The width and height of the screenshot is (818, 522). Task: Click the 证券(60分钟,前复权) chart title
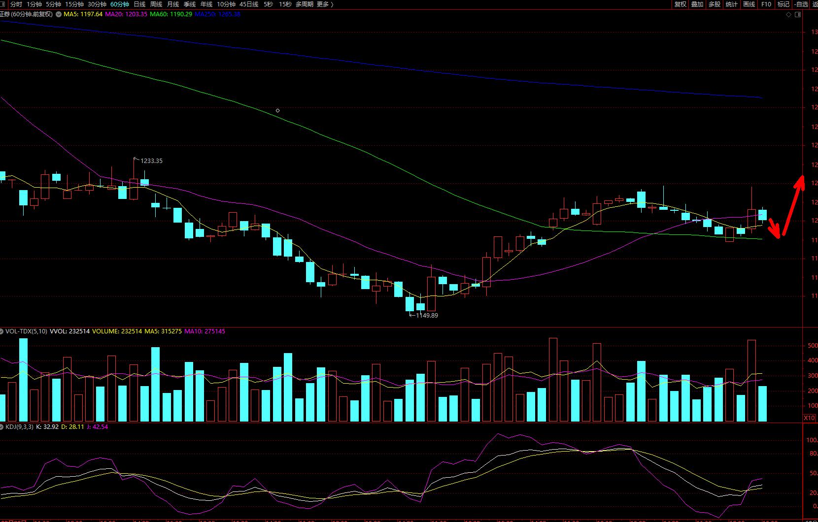click(26, 14)
